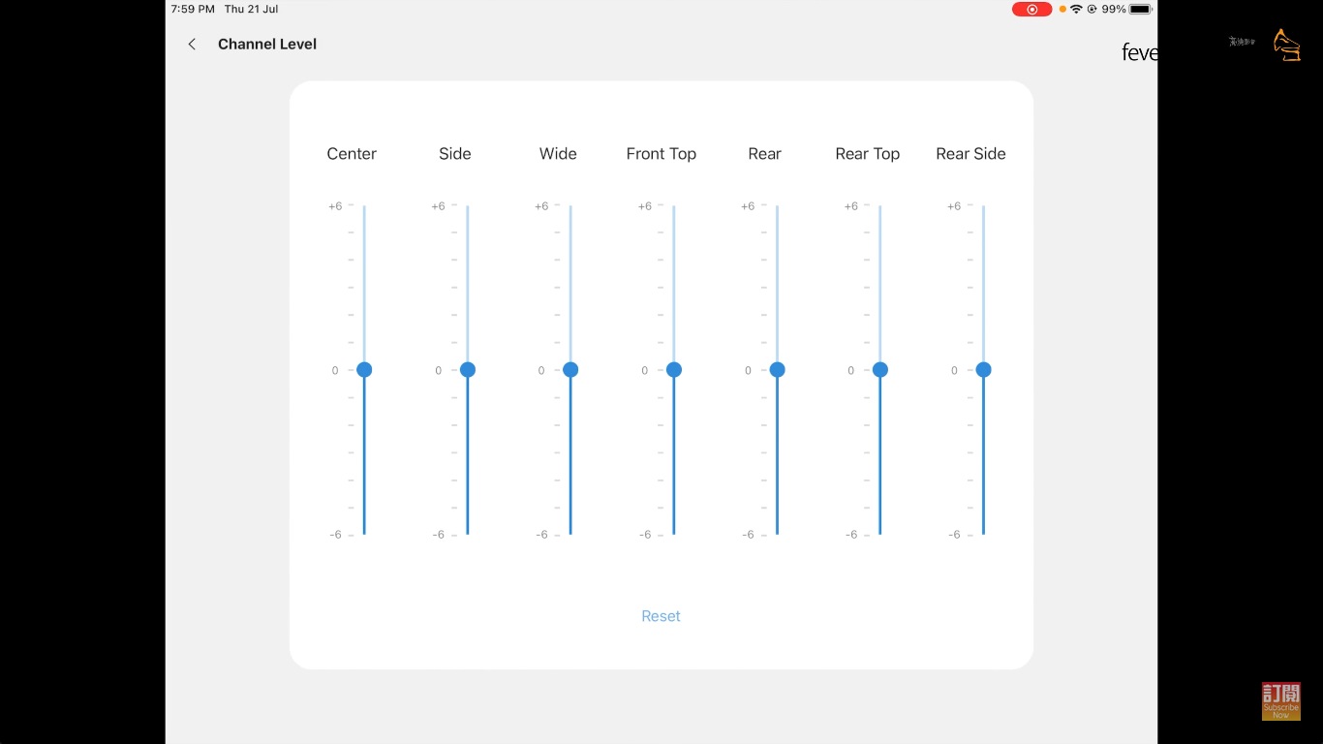Click the Reset link

(x=661, y=616)
